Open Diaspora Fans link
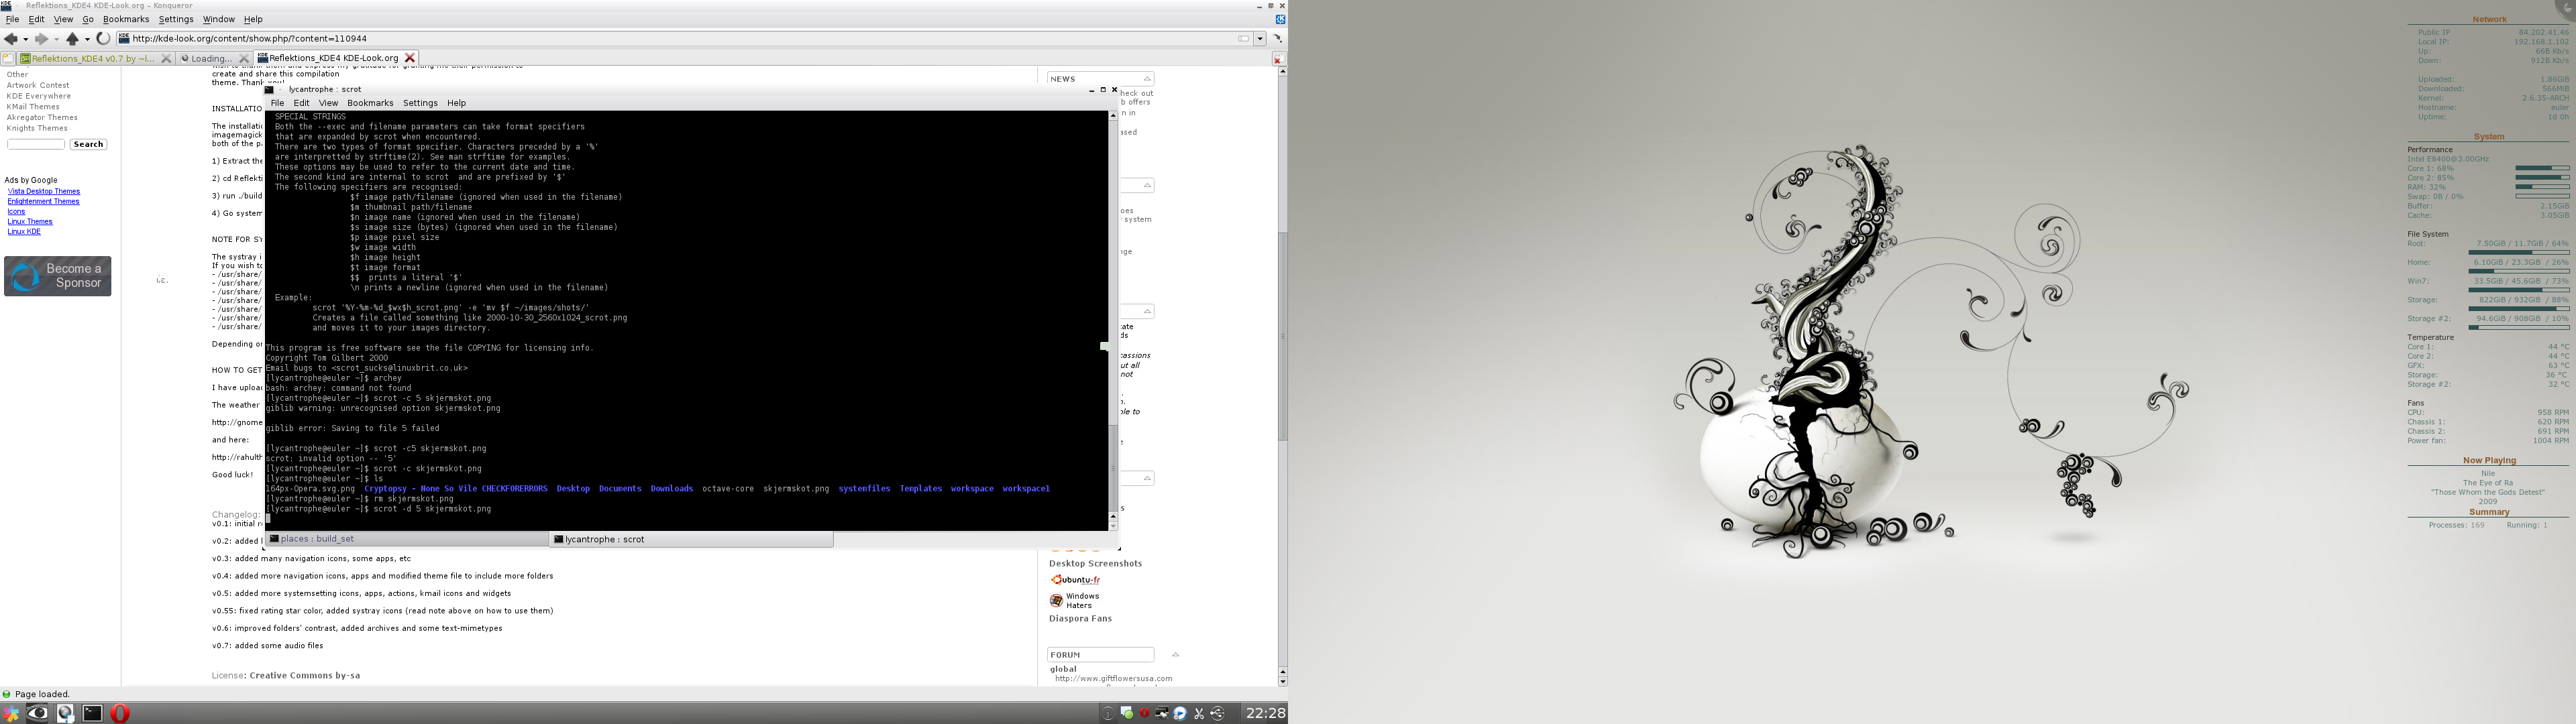Screen dimensions: 2576x724 [1080, 619]
